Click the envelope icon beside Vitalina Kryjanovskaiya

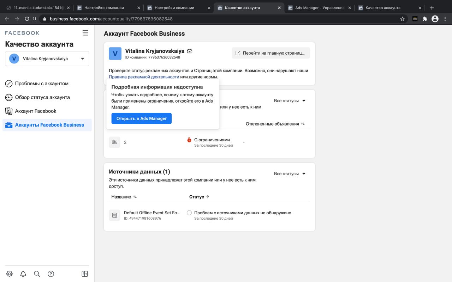(190, 51)
